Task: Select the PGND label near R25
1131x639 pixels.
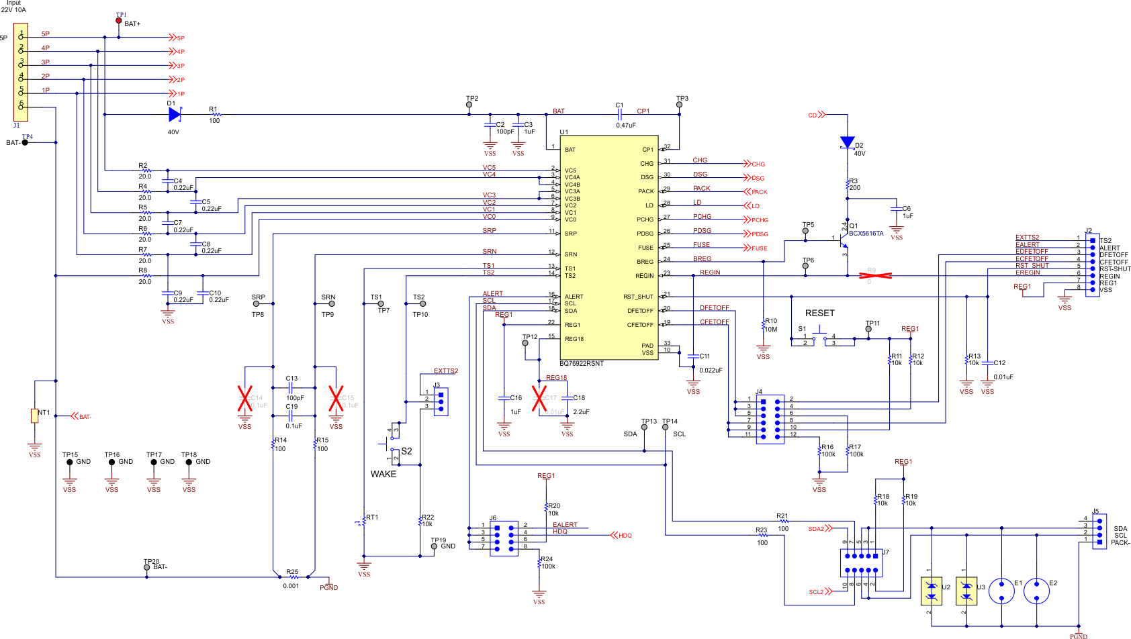Action: point(329,587)
